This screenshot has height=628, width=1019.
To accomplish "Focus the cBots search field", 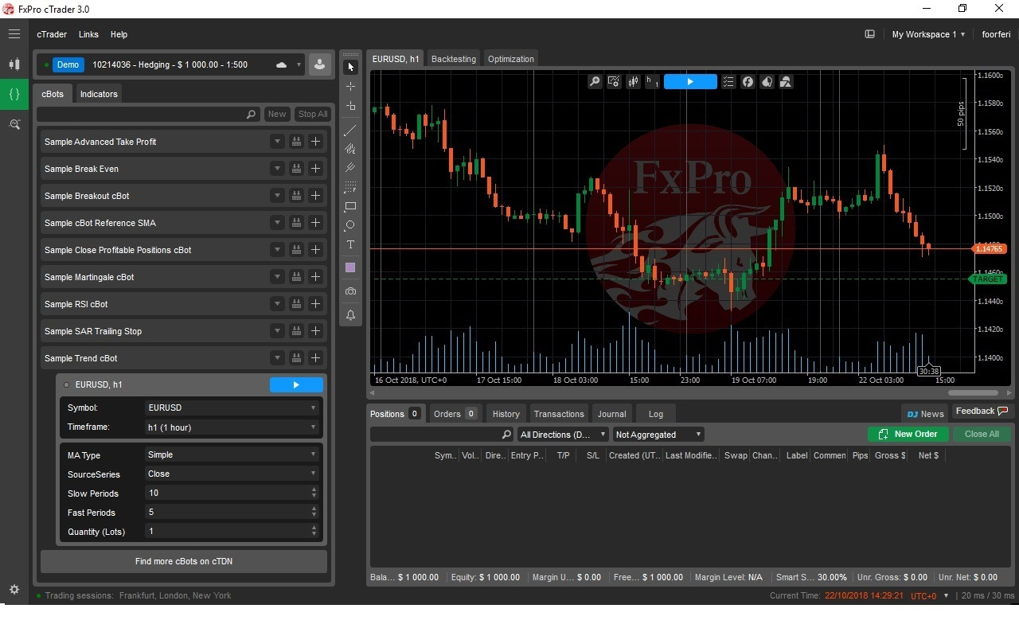I will click(149, 115).
